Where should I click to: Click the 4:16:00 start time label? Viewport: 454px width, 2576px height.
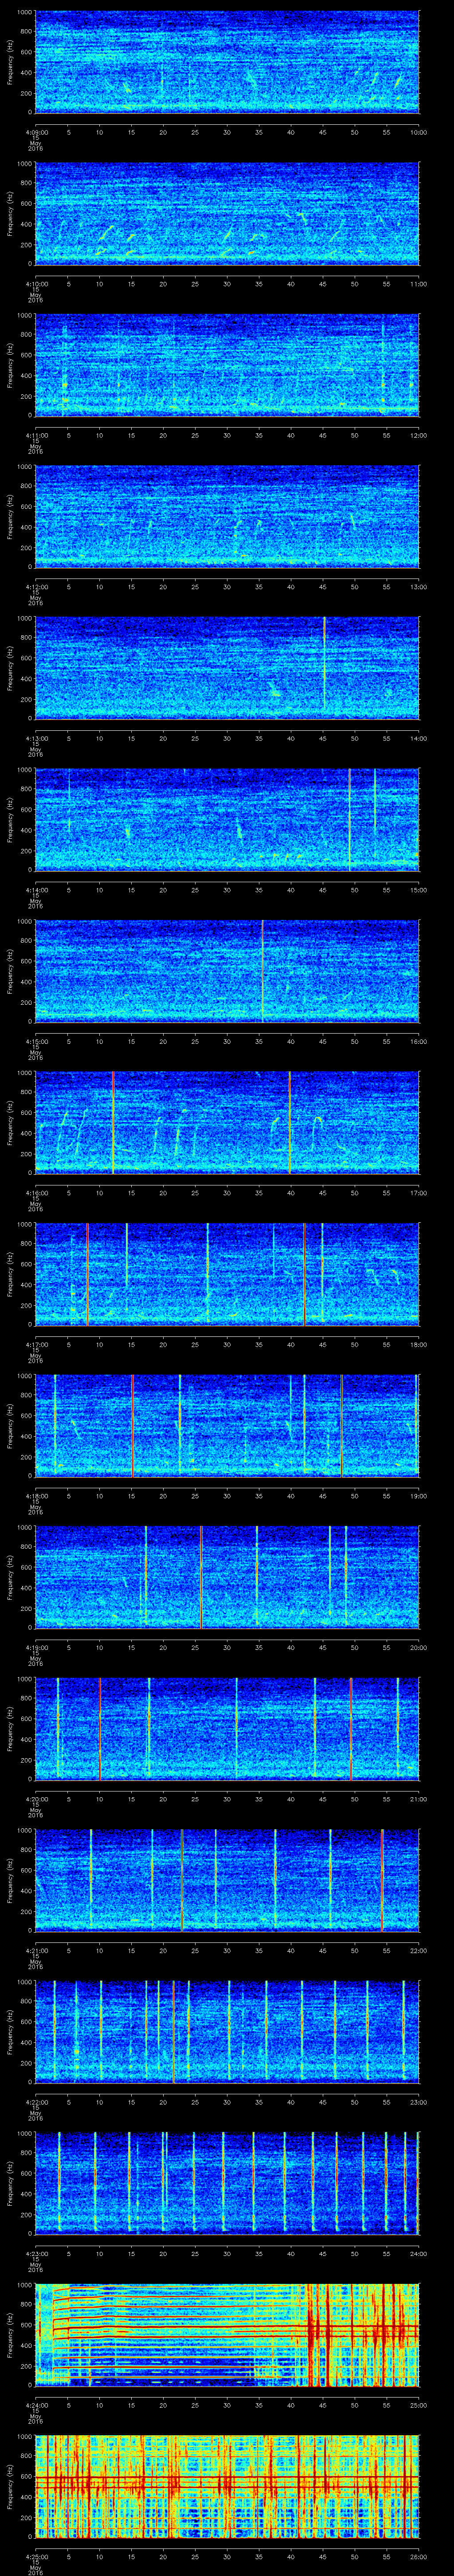click(36, 1192)
